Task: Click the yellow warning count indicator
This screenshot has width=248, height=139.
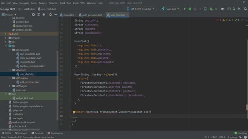Action: pyautogui.click(x=225, y=20)
